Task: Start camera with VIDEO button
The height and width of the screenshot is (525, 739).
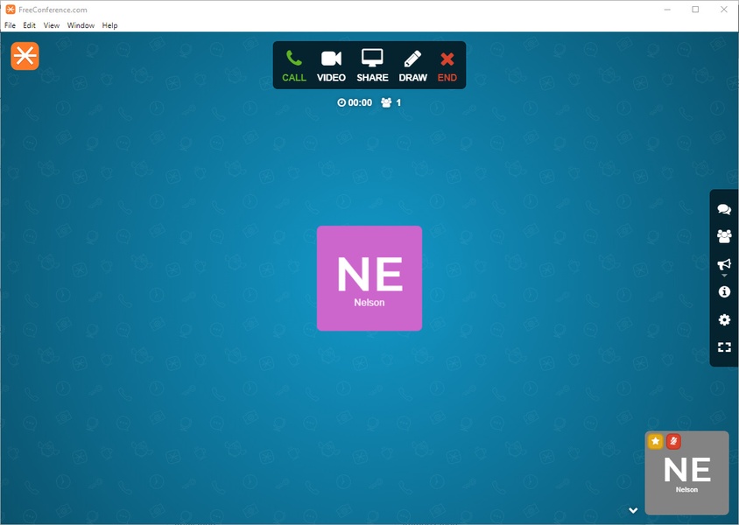Action: [x=331, y=66]
